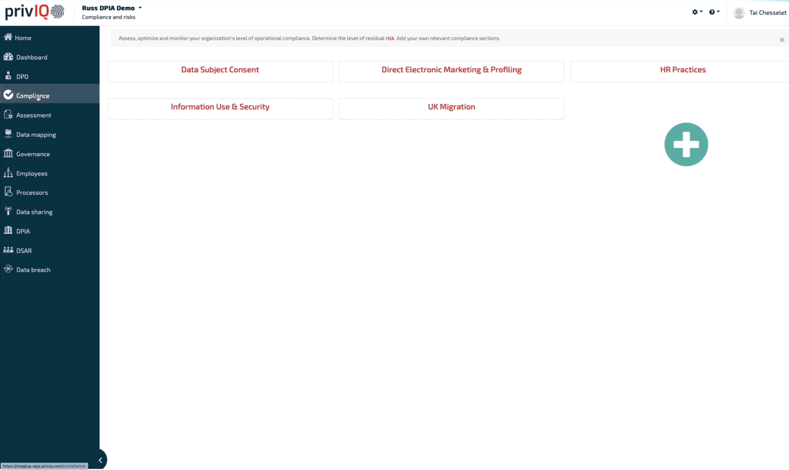Click the user avatar icon
Viewport: 789px width, 470px height.
pos(739,13)
